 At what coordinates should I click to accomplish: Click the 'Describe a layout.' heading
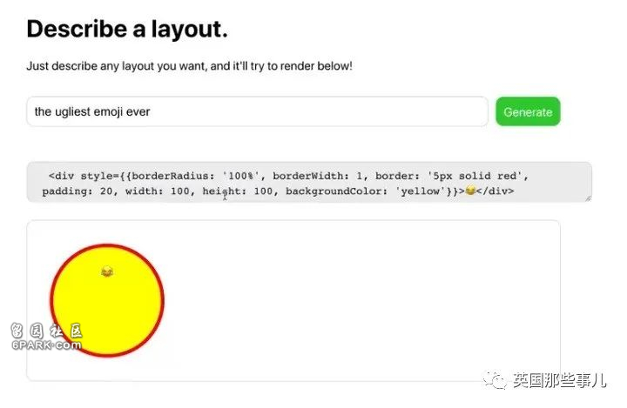coord(127,30)
